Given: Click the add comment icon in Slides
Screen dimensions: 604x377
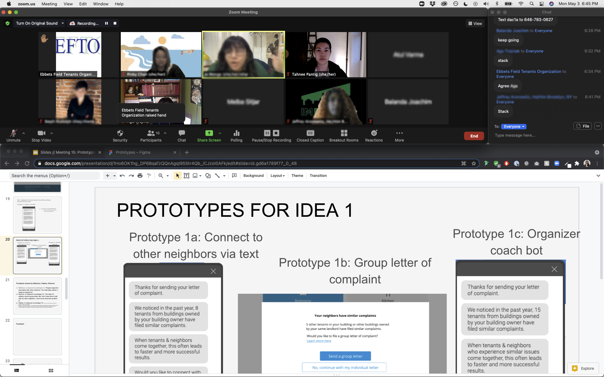Looking at the screenshot, I should pyautogui.click(x=234, y=176).
